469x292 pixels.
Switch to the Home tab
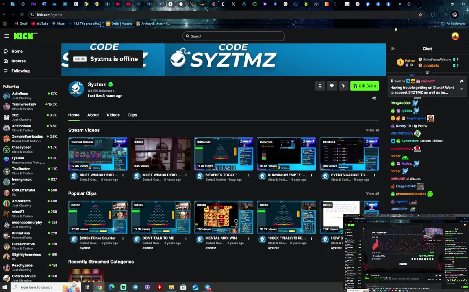74,115
